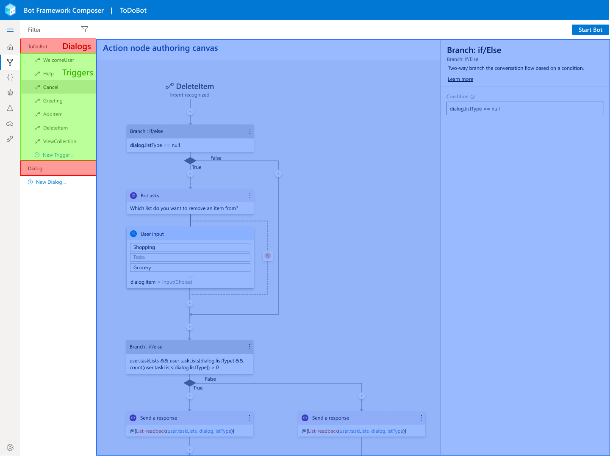610x456 pixels.
Task: Select the Shopping choice option
Action: [x=190, y=247]
